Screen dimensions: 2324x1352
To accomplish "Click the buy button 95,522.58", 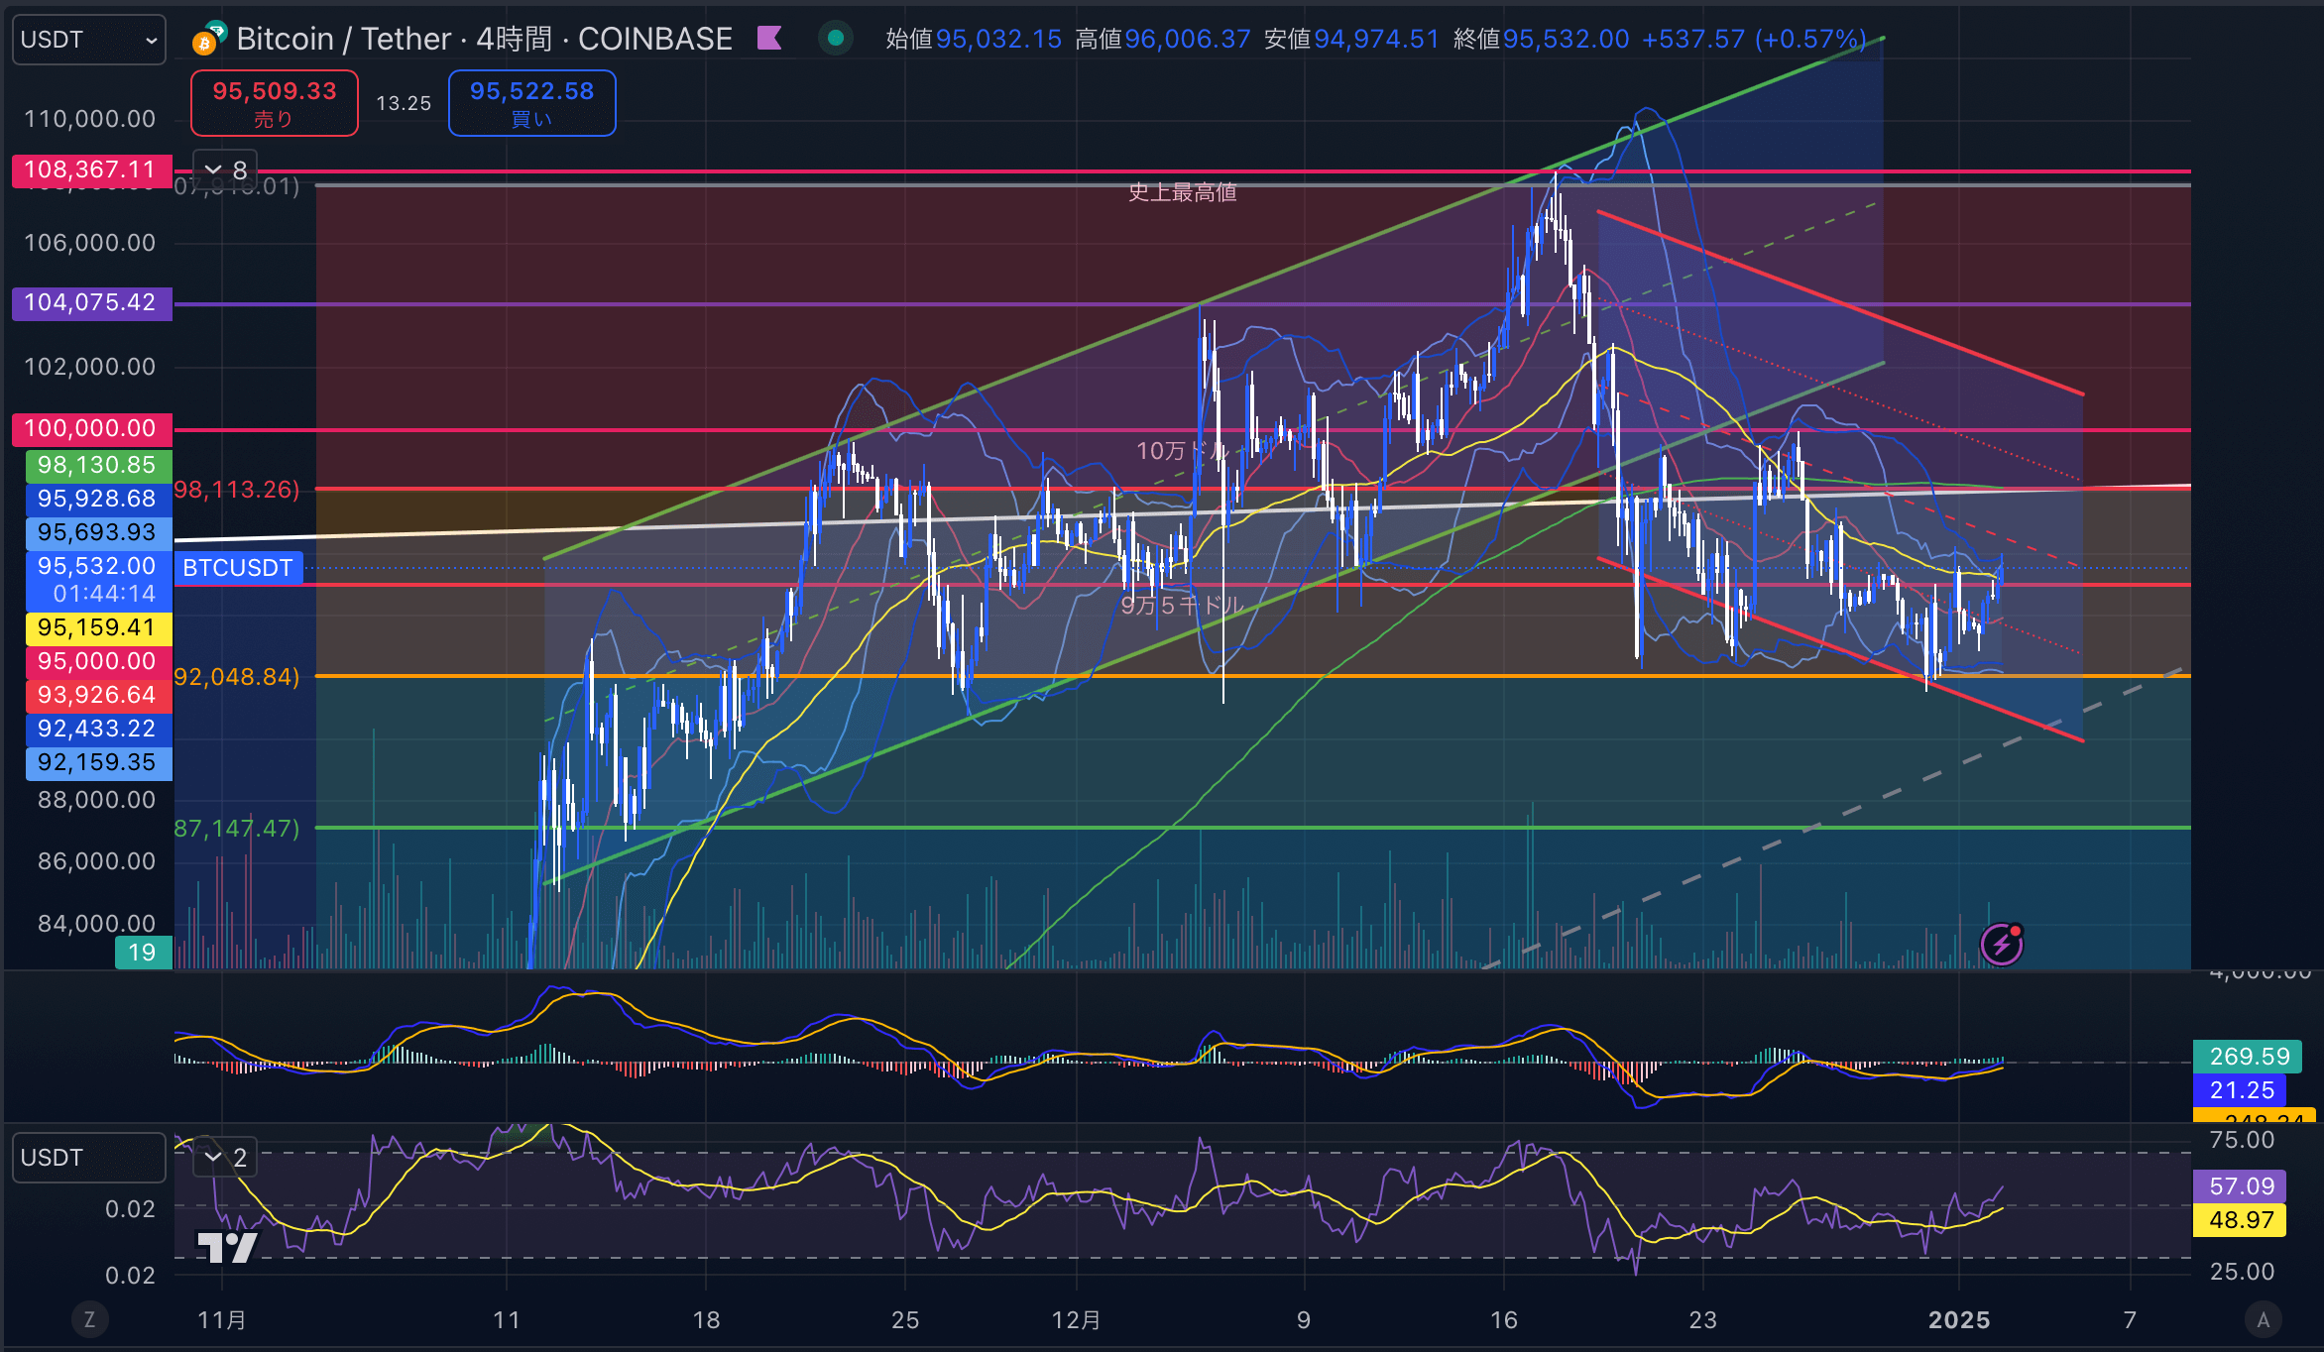I will [532, 103].
